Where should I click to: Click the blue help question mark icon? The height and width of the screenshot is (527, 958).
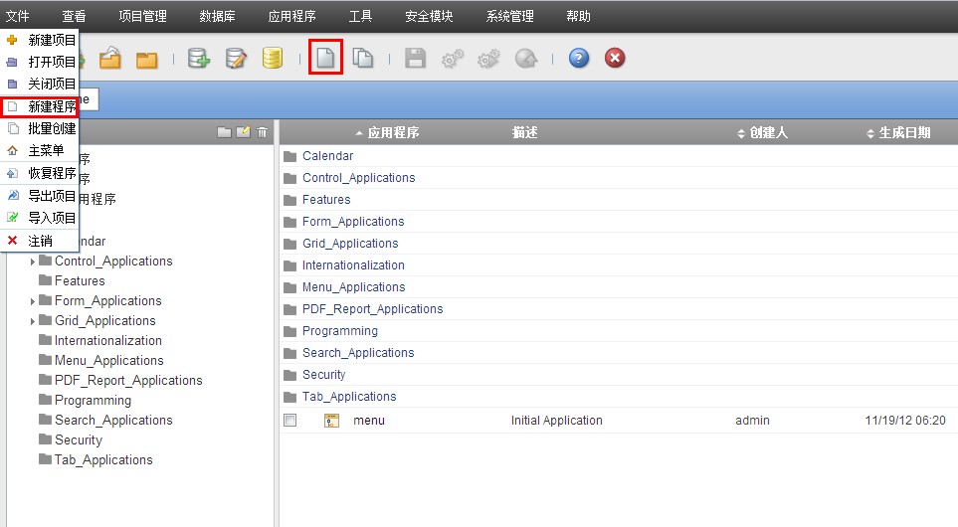coord(579,58)
